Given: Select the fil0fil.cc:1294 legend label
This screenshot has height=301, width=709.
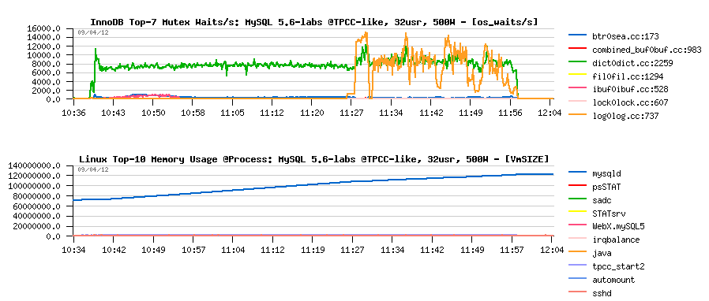Looking at the screenshot, I should [628, 76].
